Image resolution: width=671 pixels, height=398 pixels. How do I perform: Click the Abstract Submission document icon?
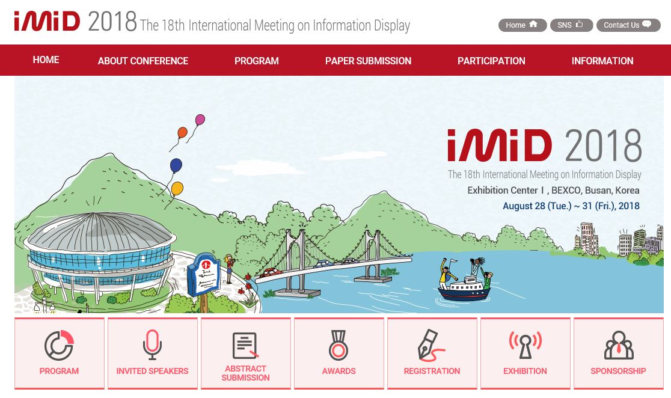tap(245, 345)
